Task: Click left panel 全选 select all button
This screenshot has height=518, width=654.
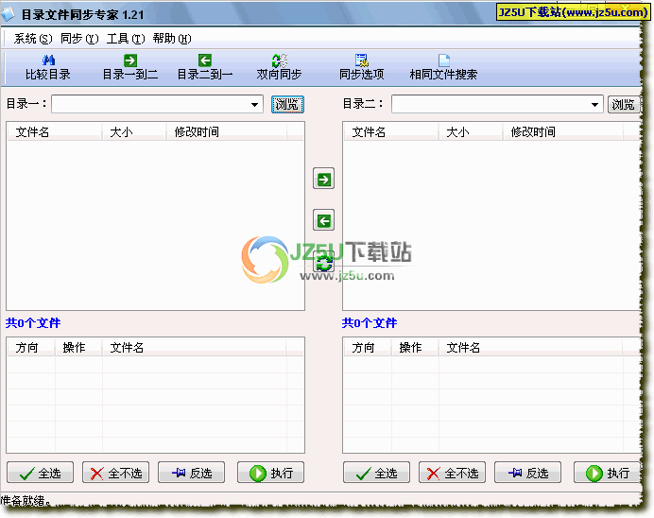Action: 40,473
